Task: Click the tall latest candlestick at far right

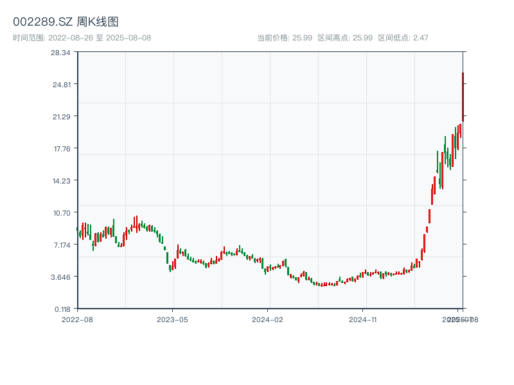Action: coord(463,96)
